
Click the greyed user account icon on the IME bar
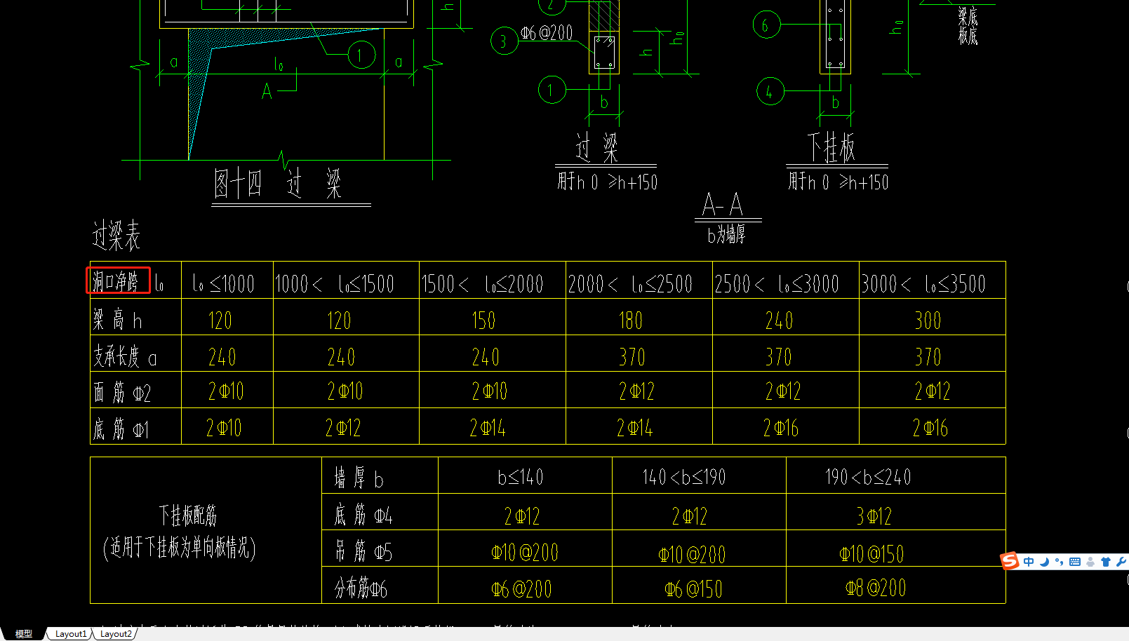point(1090,562)
